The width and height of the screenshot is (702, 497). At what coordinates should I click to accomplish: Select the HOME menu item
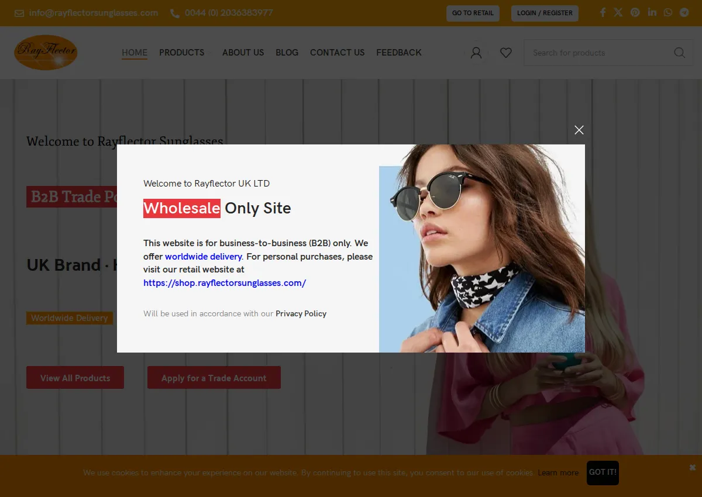(x=135, y=53)
